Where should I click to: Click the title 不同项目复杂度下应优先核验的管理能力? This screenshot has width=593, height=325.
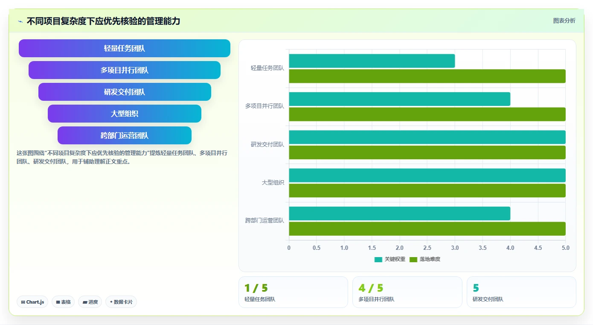tap(104, 21)
